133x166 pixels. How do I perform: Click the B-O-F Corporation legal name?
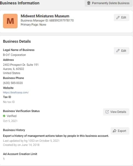pos(15,55)
